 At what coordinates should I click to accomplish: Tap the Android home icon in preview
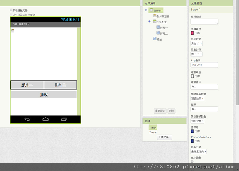(46, 119)
